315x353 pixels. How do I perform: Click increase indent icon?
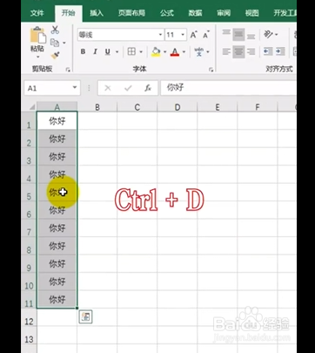[280, 51]
